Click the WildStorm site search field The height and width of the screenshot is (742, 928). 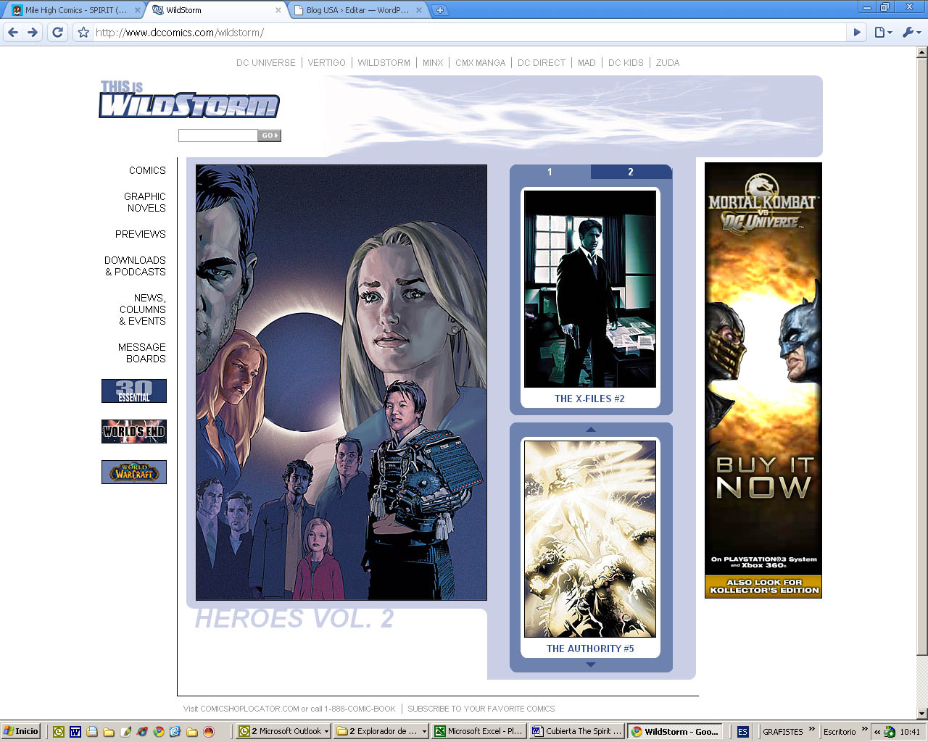(217, 136)
